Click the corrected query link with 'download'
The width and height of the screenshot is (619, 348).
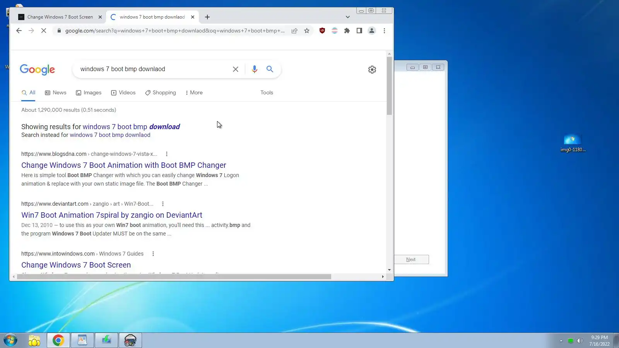tap(131, 127)
